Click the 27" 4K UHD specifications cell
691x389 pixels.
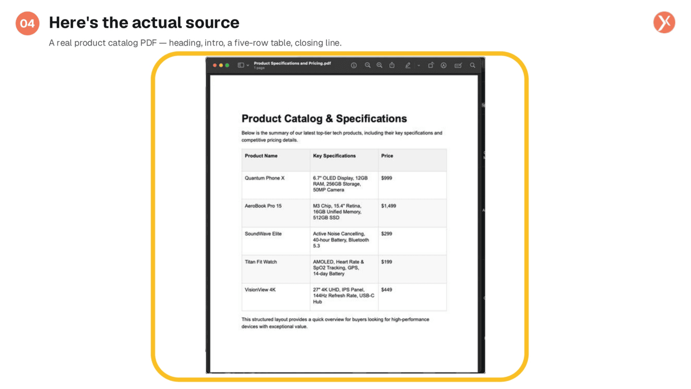click(344, 297)
